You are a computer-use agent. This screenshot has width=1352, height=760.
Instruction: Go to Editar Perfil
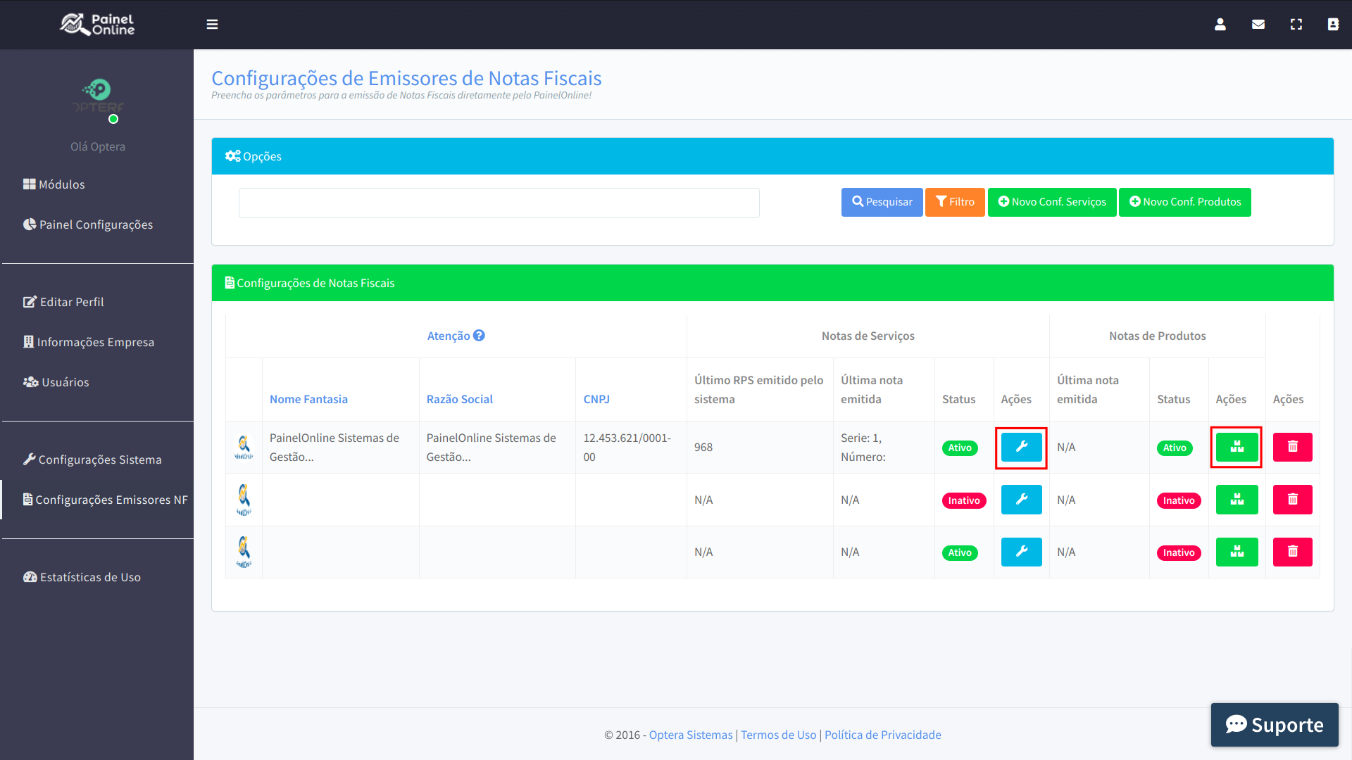[x=63, y=302]
